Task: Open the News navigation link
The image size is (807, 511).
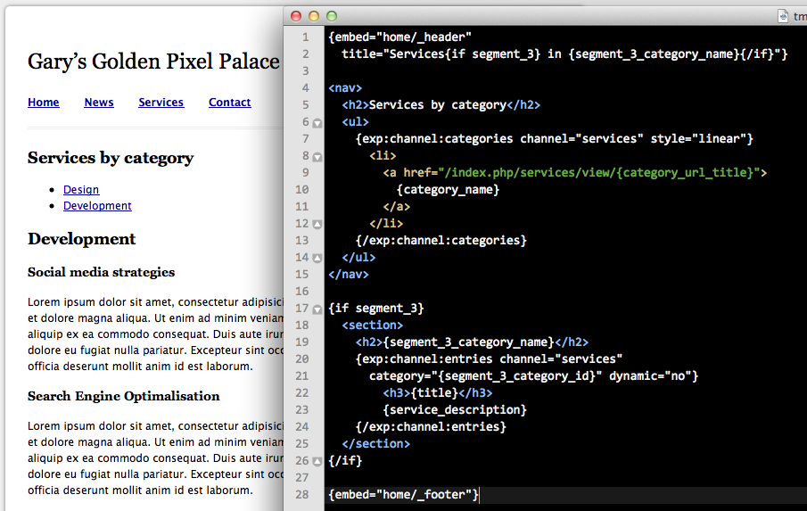Action: [x=99, y=103]
